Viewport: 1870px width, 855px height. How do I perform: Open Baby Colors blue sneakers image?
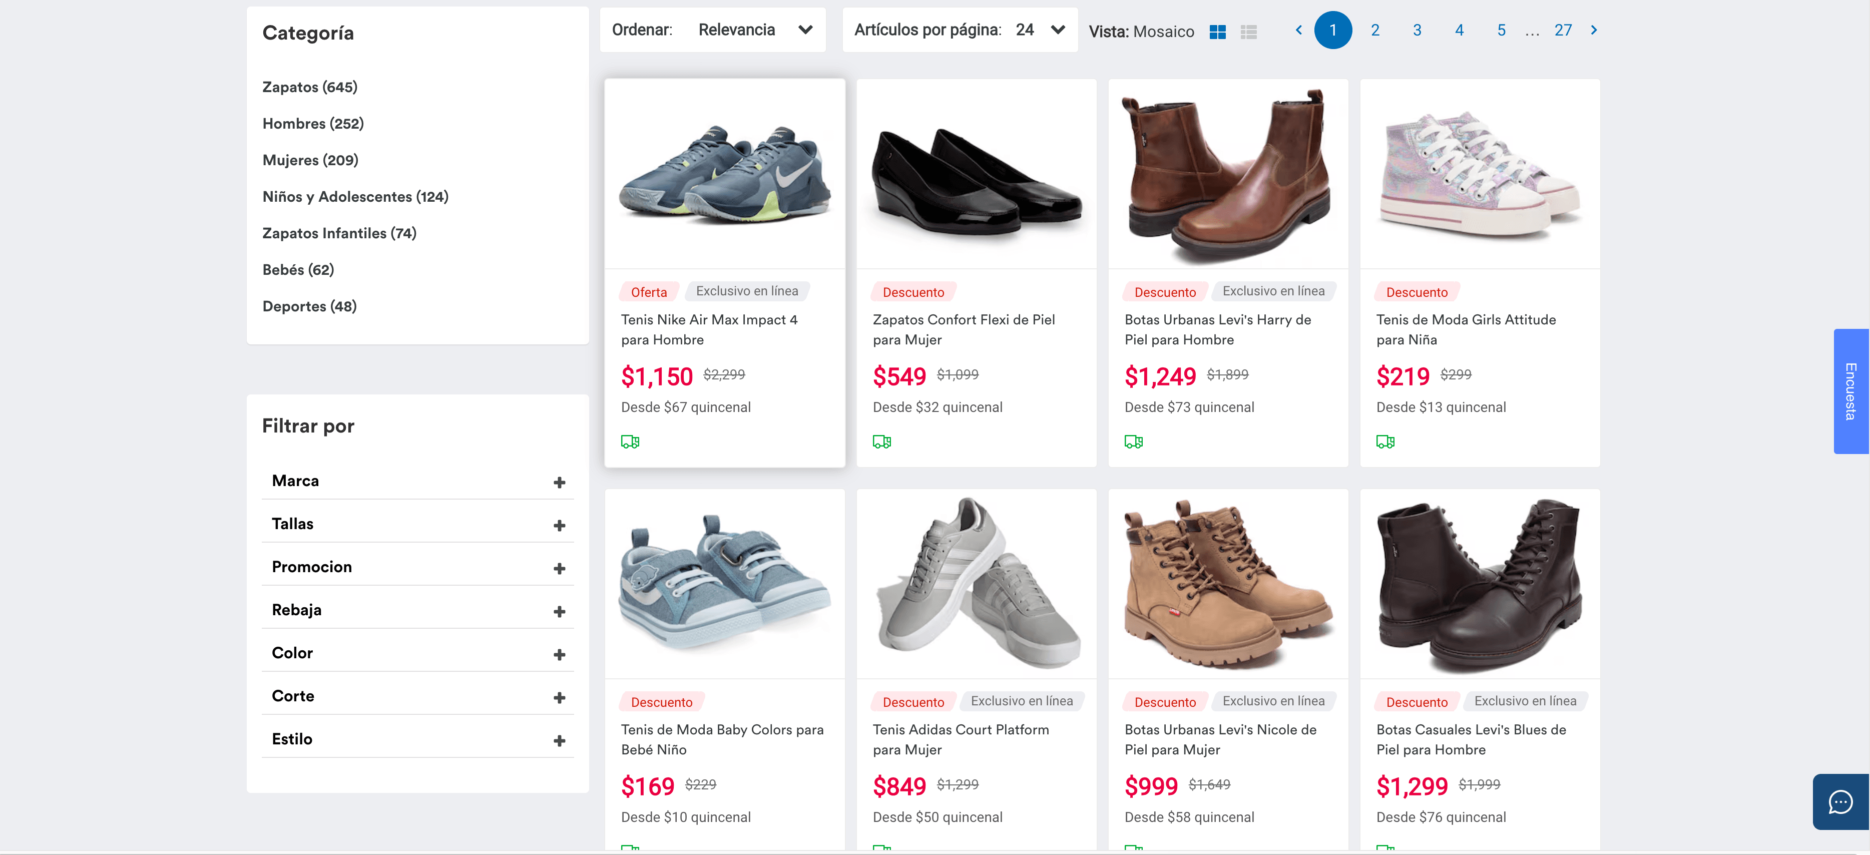coord(725,584)
